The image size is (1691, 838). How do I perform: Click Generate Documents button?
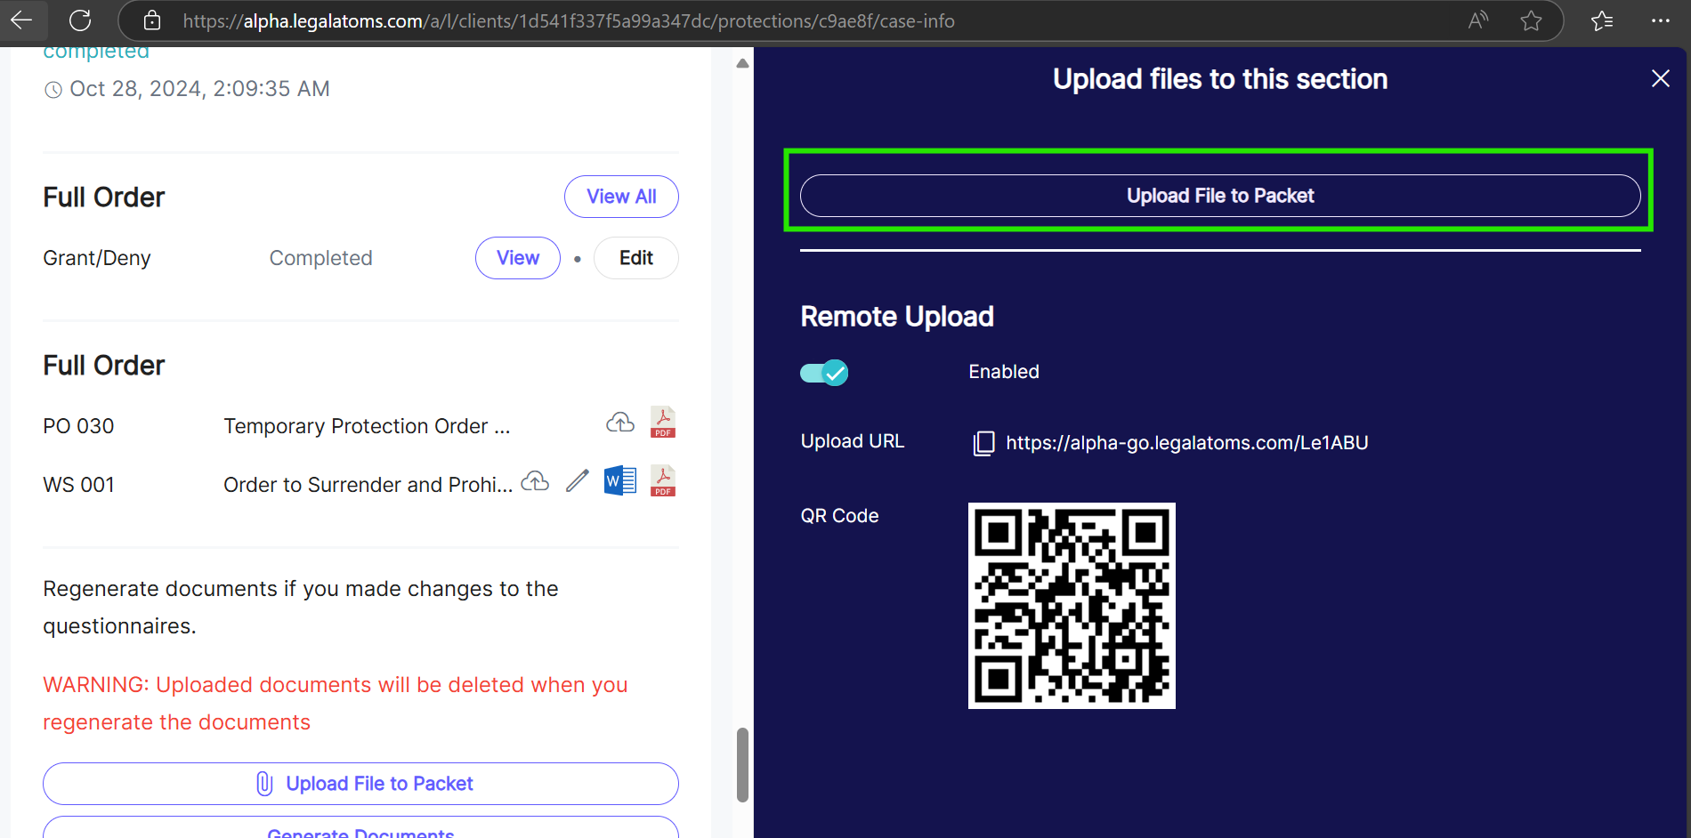360,827
